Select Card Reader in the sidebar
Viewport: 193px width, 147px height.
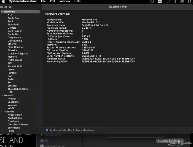point(15,31)
